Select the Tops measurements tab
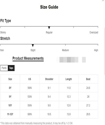The image size is (105, 125). (11, 68)
